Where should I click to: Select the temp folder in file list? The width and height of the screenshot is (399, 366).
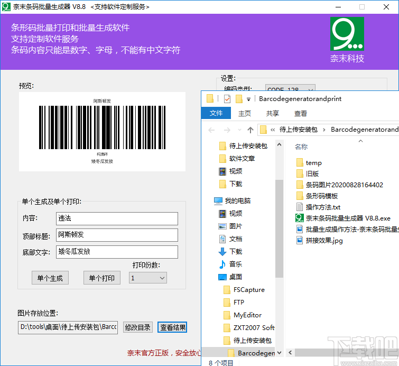point(309,163)
